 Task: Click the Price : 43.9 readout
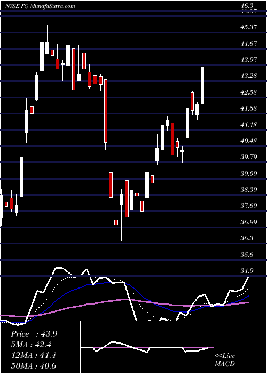(34, 334)
